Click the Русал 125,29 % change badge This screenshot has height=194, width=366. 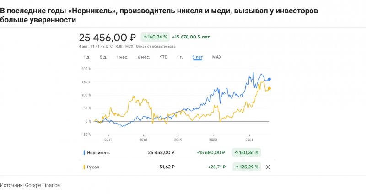(247, 167)
